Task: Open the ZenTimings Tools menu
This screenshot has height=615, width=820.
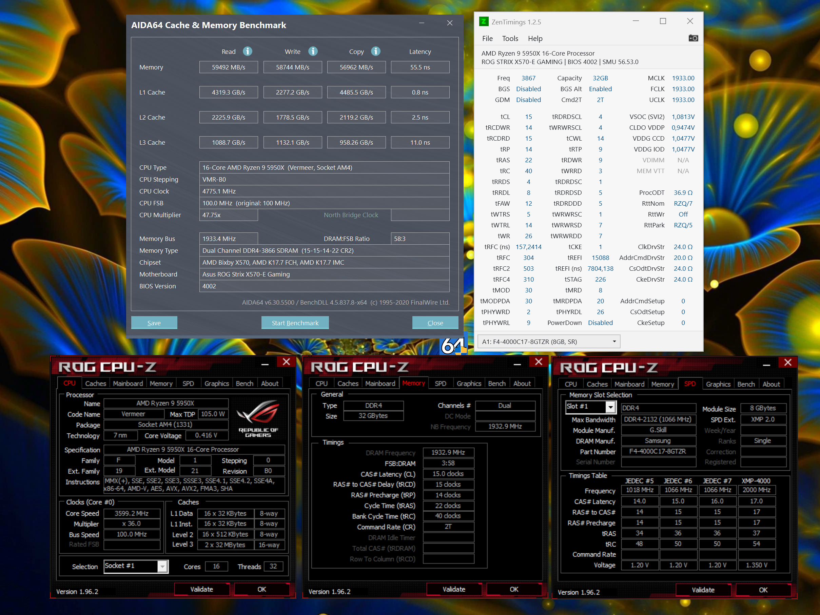Action: click(510, 39)
